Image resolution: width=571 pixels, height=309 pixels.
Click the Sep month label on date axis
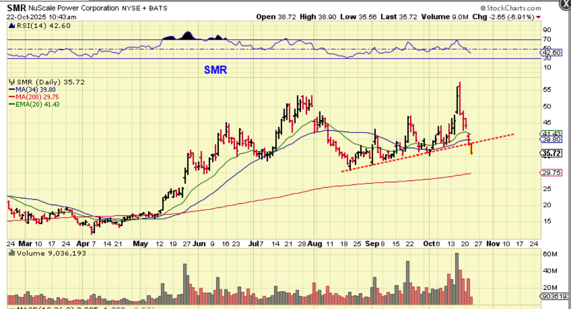pos(373,244)
